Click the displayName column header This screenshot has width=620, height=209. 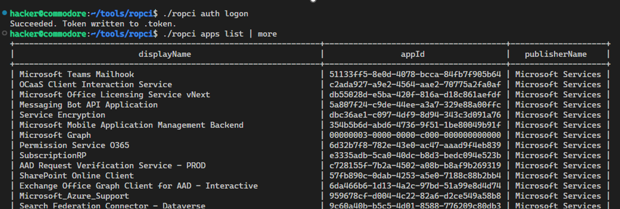[164, 54]
